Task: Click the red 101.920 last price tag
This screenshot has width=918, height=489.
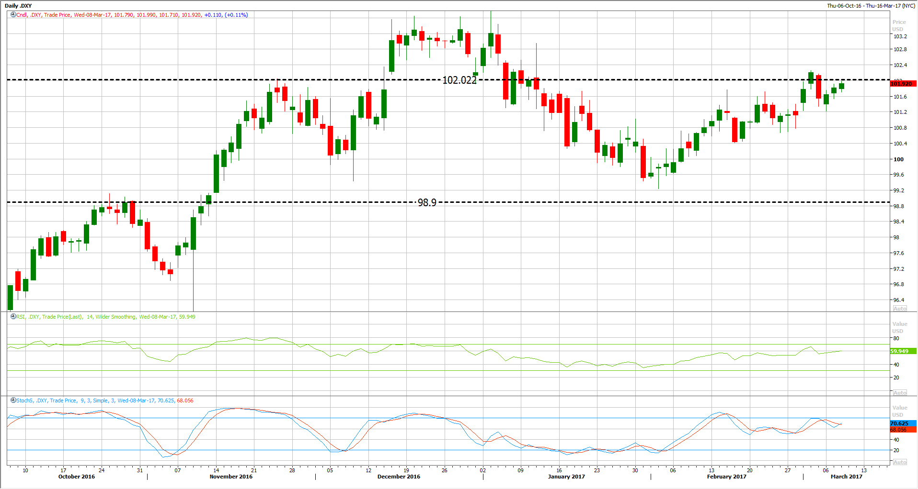Action: (x=903, y=84)
